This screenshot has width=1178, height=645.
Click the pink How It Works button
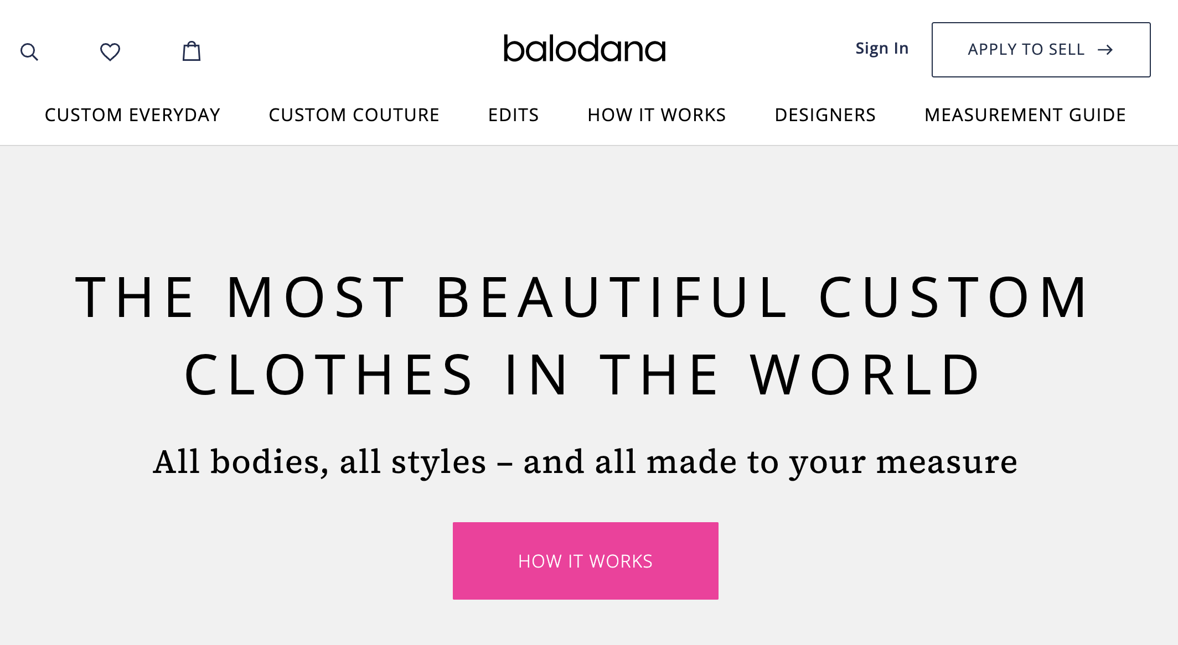point(586,561)
